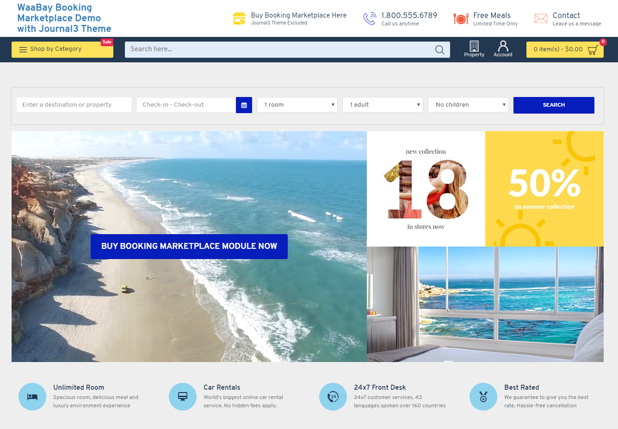Click the Free Meals text link

click(x=492, y=15)
